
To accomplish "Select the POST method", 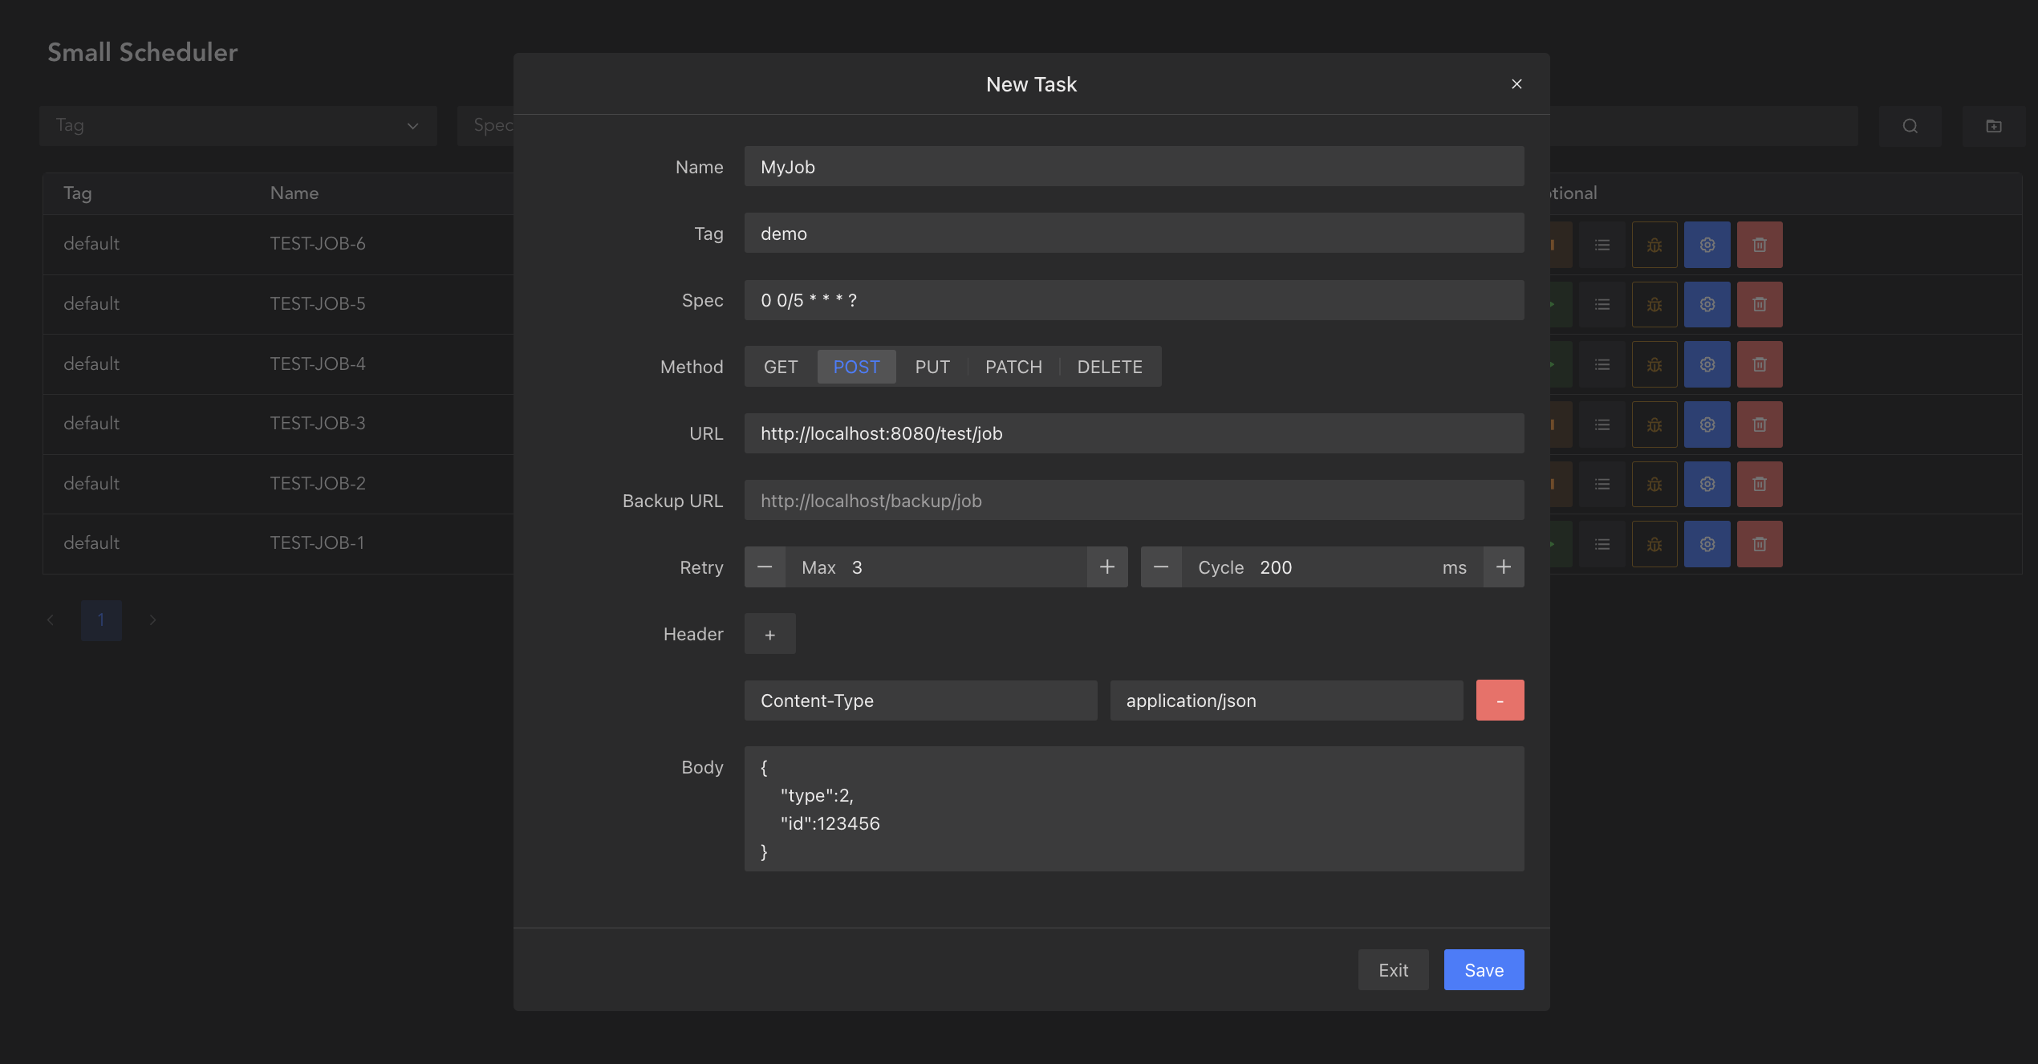I will 856,367.
